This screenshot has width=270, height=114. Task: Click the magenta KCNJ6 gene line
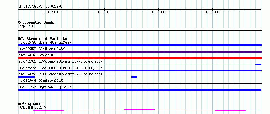[140, 110]
